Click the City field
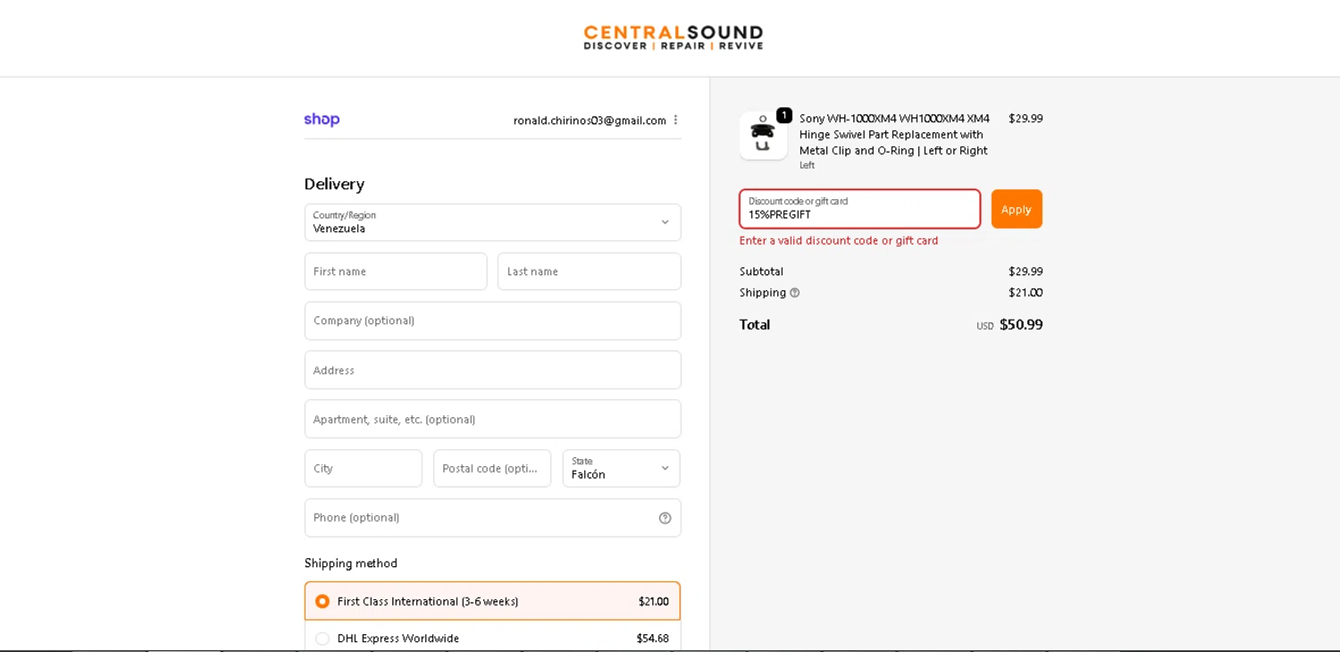The image size is (1340, 652). [363, 468]
